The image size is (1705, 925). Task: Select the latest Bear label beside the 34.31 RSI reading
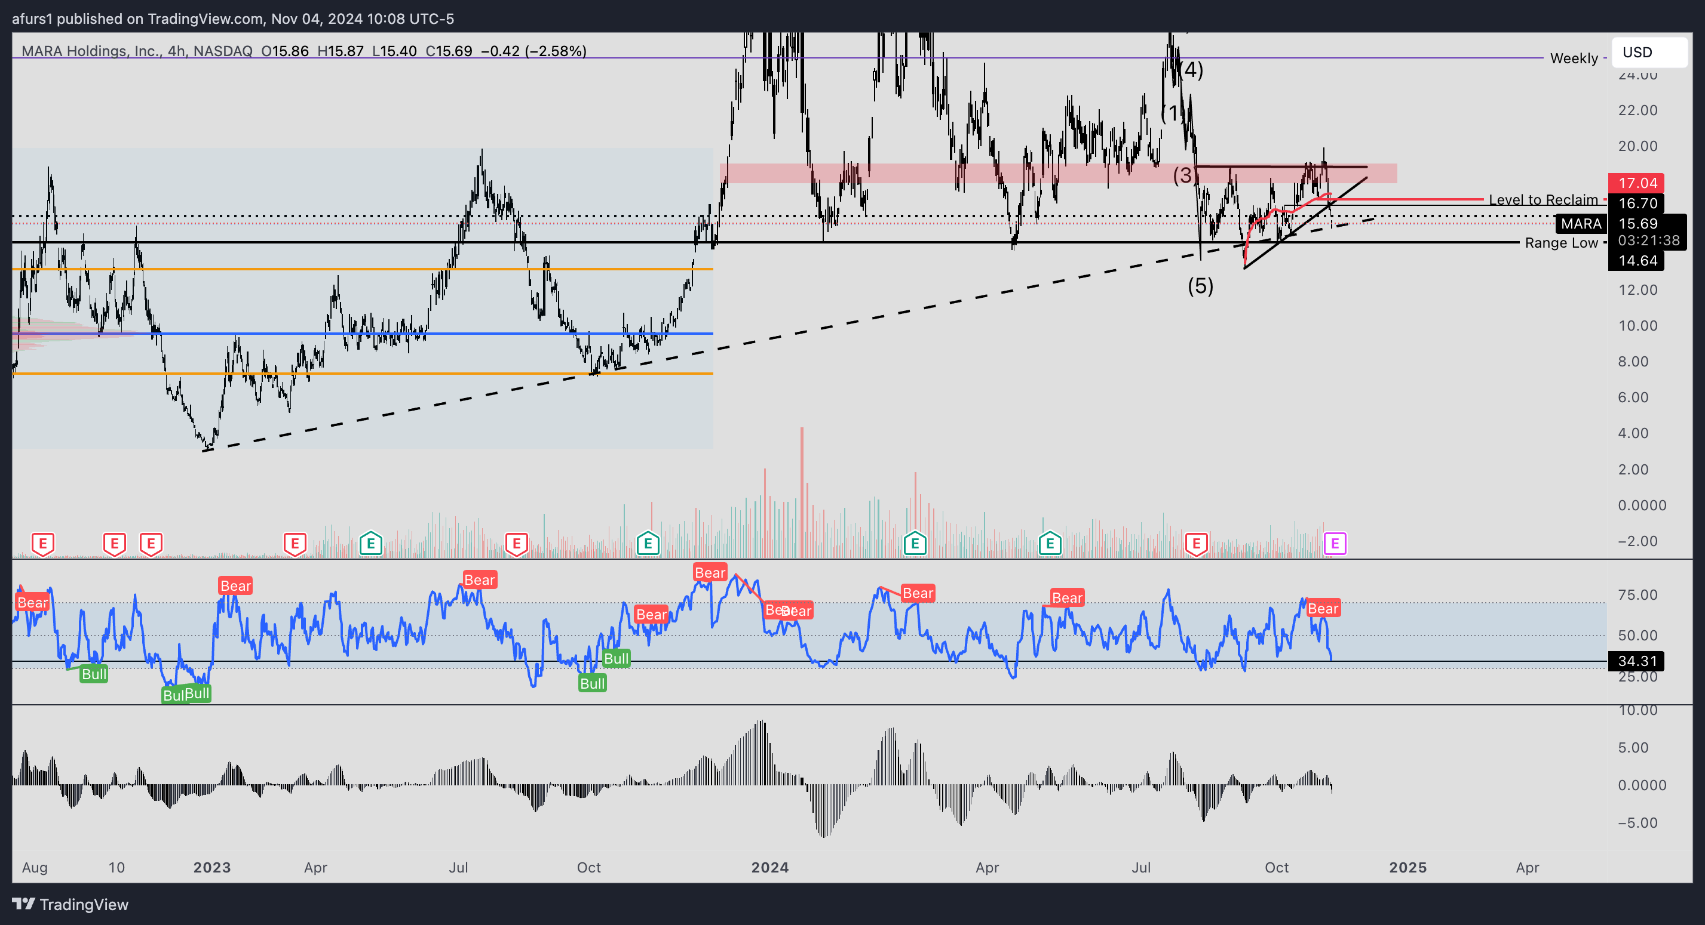point(1323,608)
